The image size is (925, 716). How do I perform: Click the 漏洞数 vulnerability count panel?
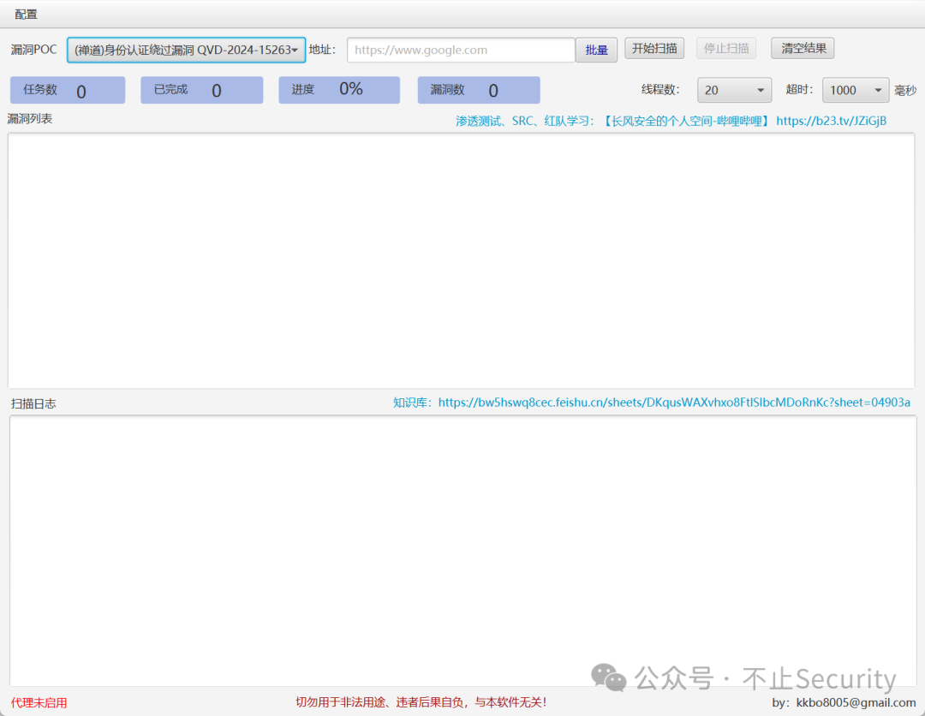click(x=478, y=89)
